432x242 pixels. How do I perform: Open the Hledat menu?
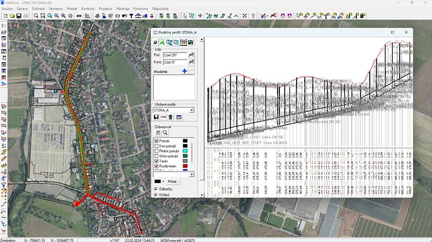[71, 9]
